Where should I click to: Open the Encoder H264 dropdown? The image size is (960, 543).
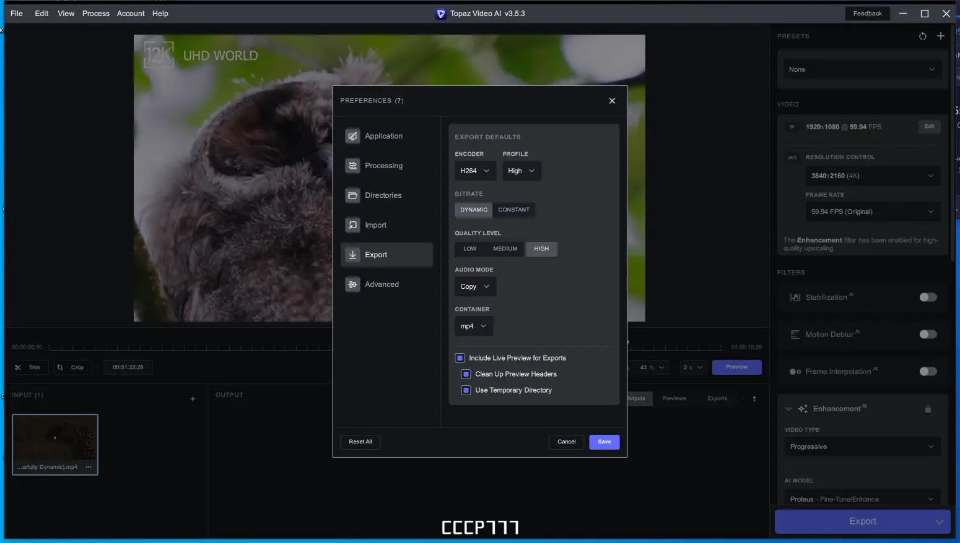(475, 171)
